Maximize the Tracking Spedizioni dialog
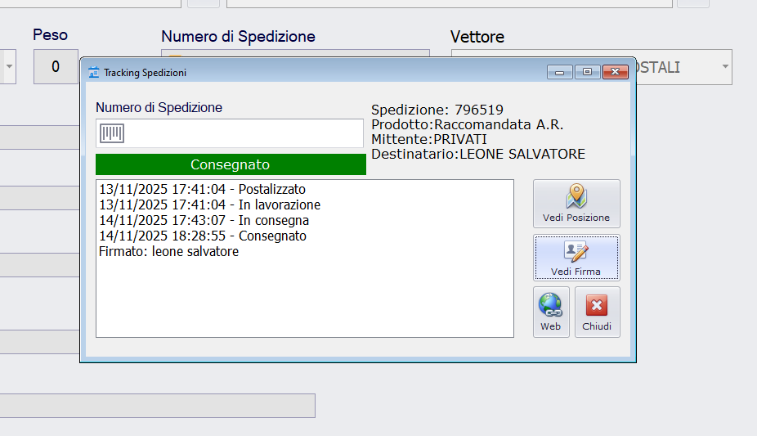757x436 pixels. tap(586, 72)
